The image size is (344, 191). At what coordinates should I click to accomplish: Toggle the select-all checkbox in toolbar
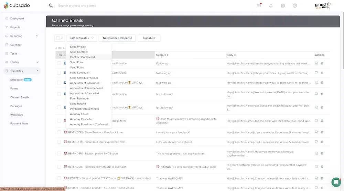(58, 38)
